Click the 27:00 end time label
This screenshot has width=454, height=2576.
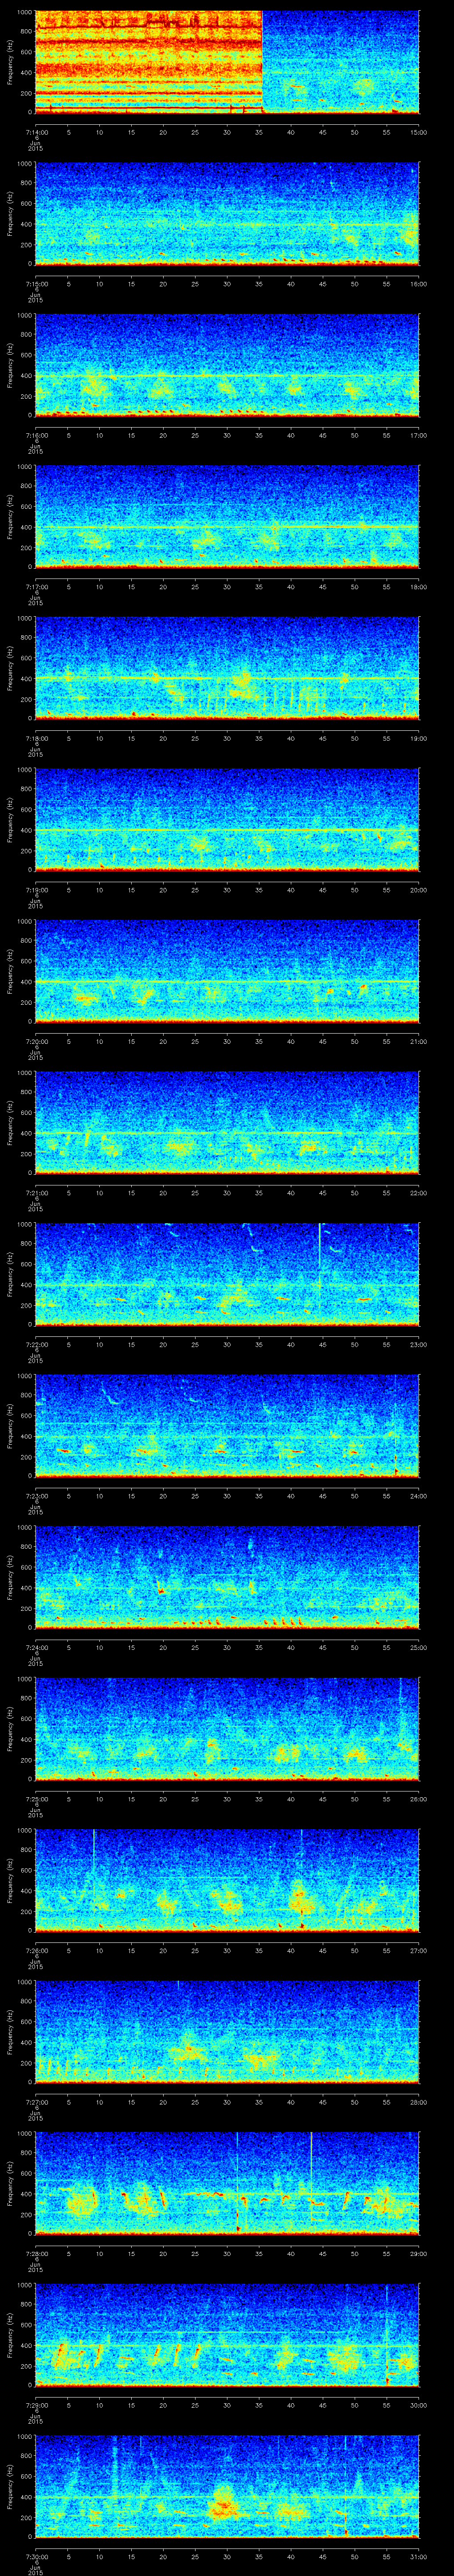pos(418,1950)
